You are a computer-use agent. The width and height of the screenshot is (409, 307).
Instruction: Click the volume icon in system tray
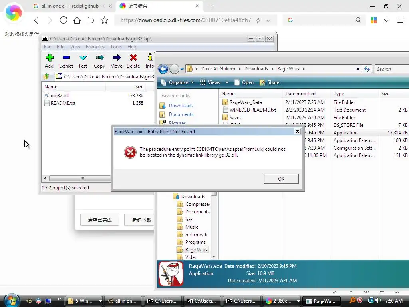pos(378,301)
